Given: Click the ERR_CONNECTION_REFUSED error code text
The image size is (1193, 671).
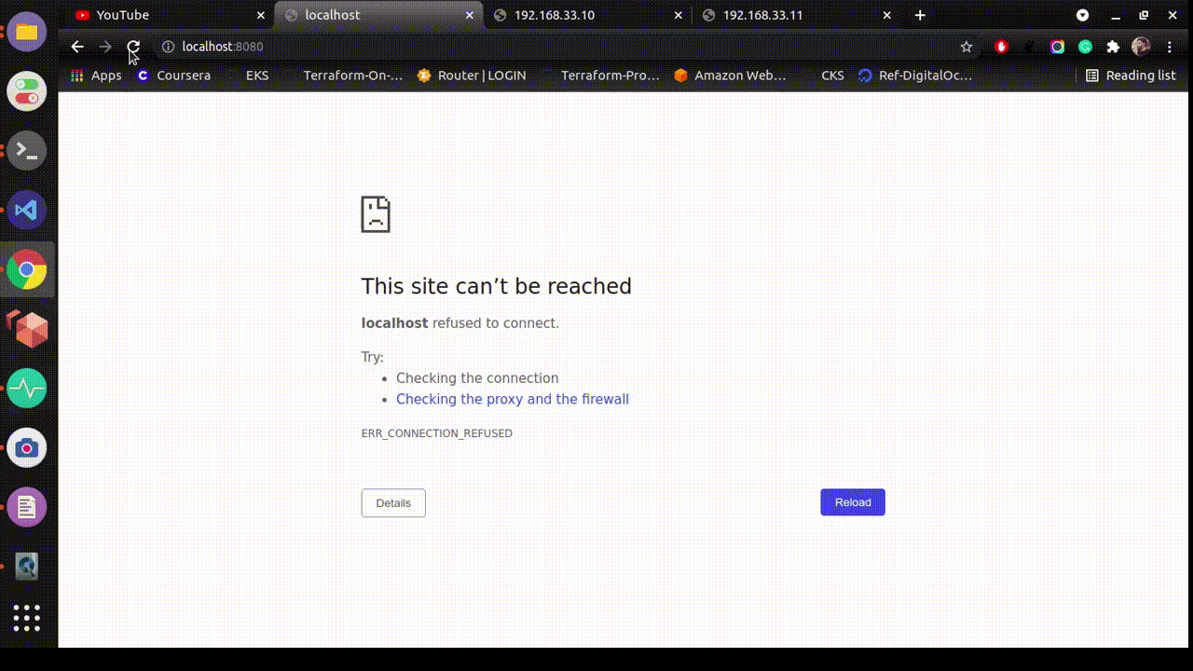Looking at the screenshot, I should 437,433.
